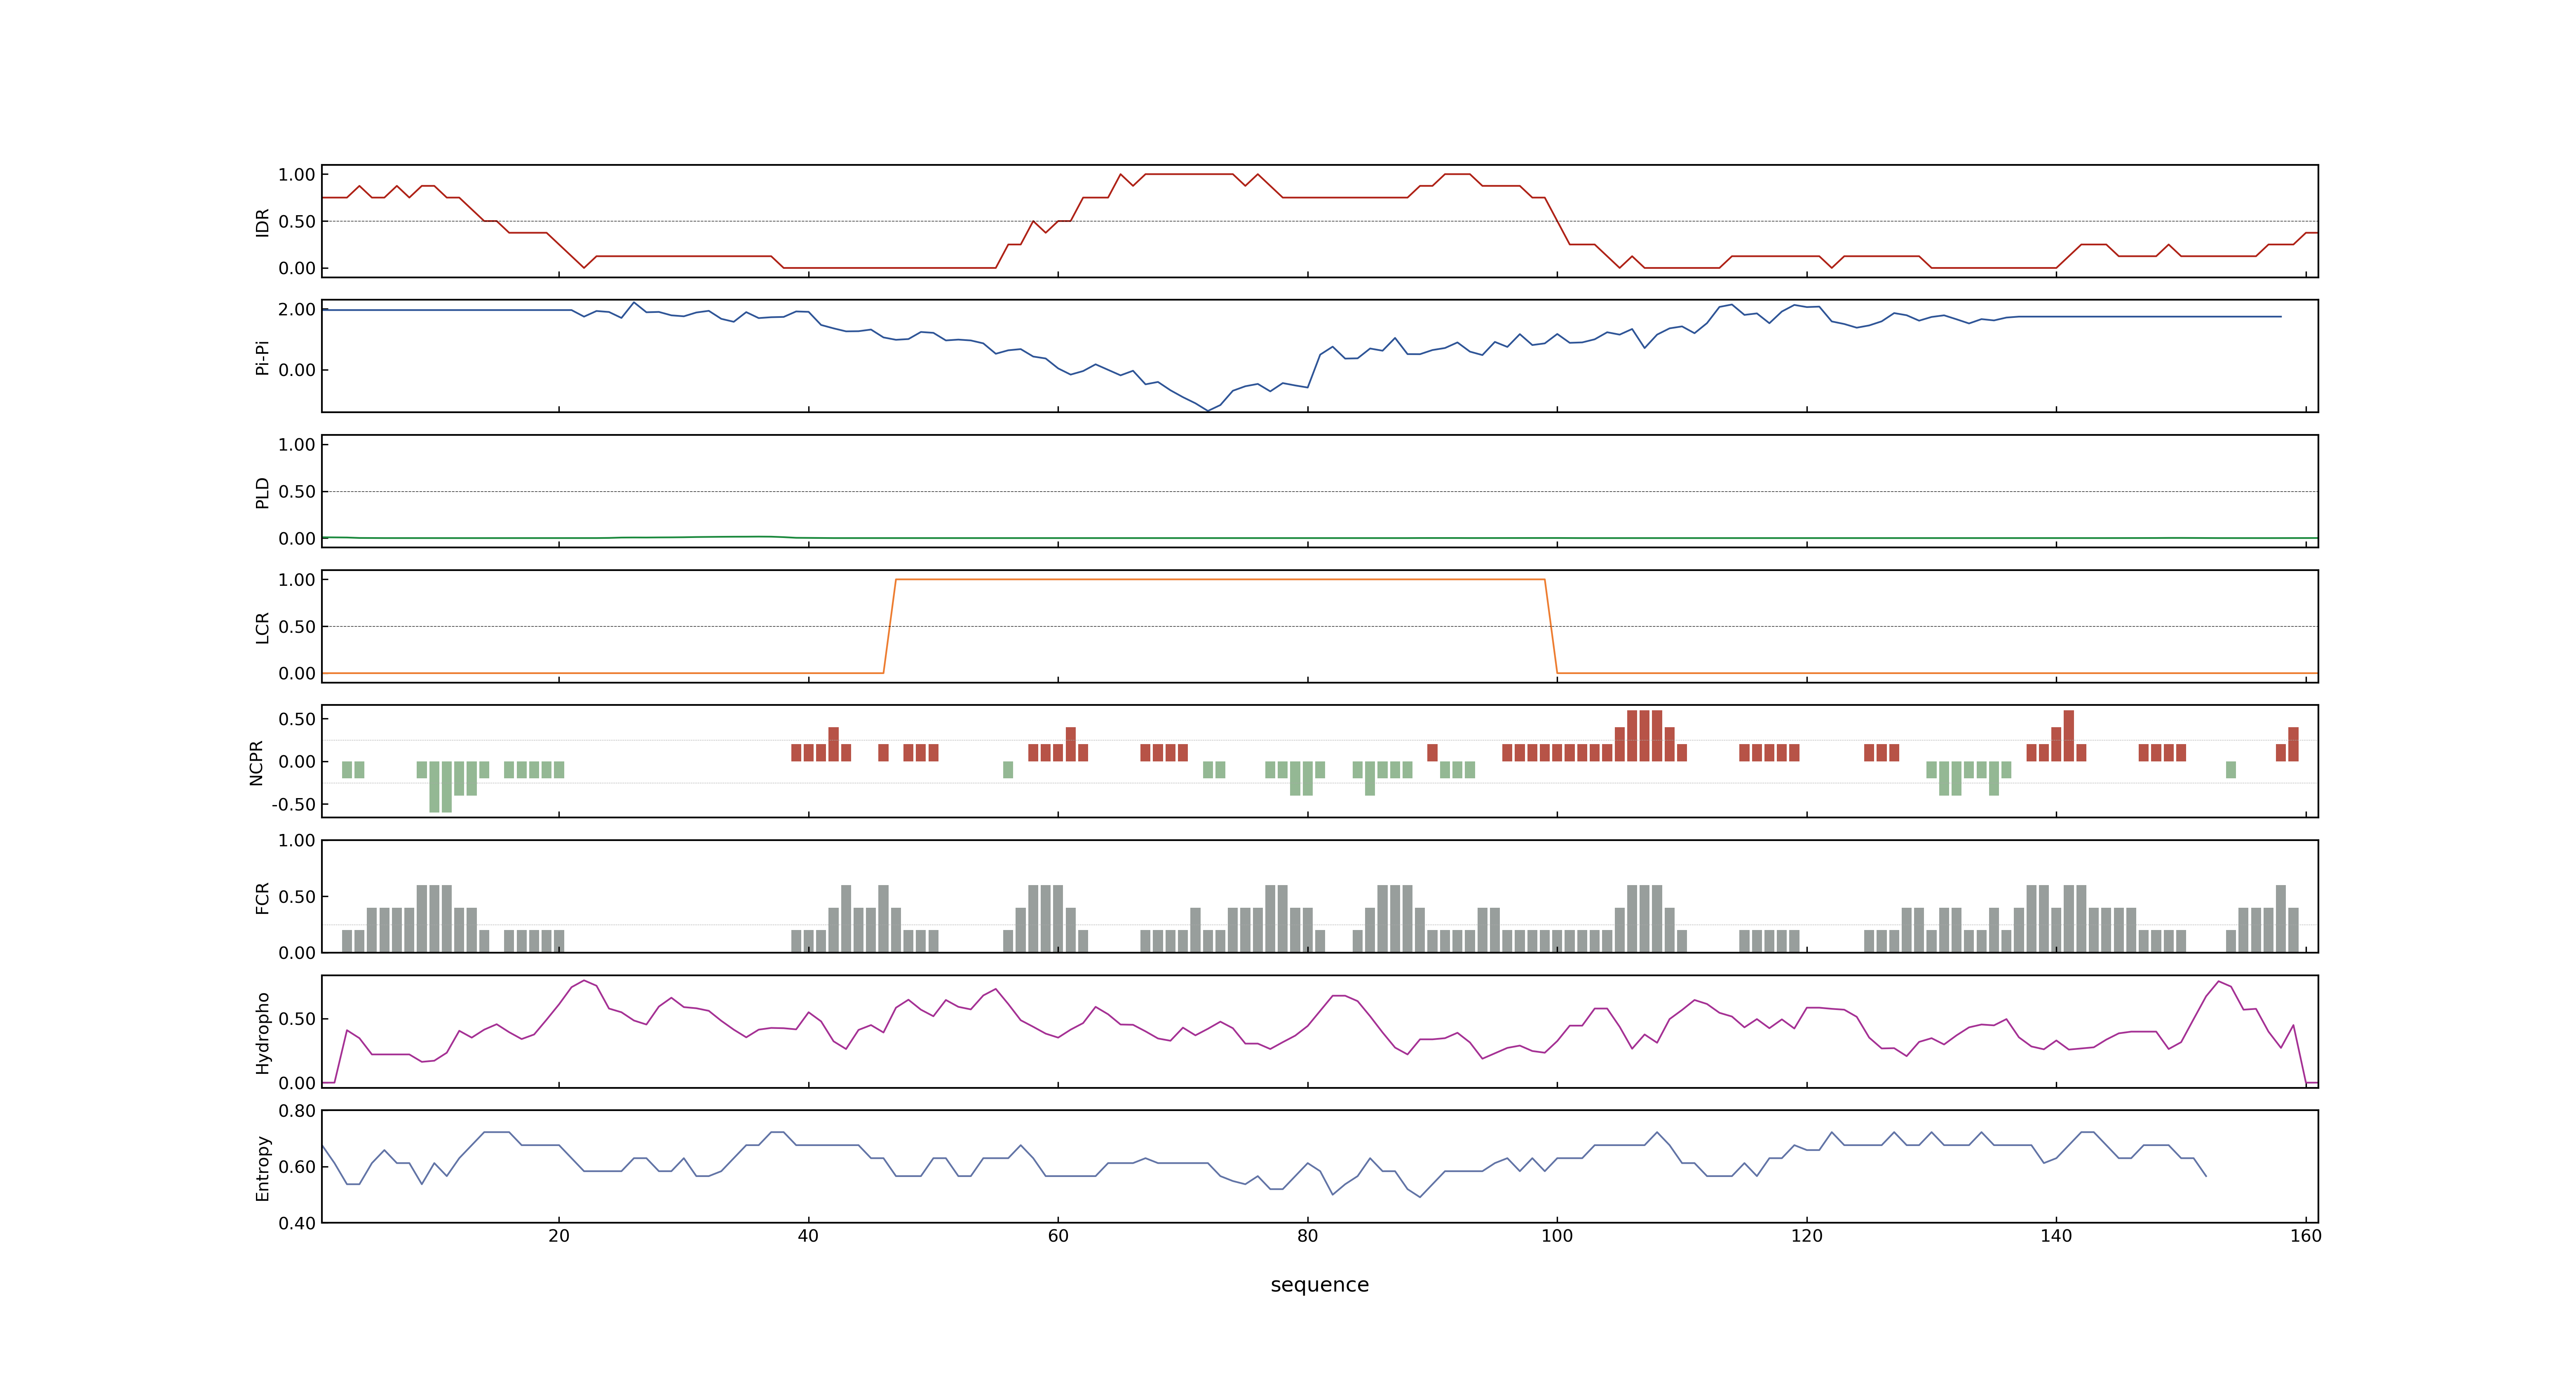Click x-axis tick label 120
The width and height of the screenshot is (2576, 1374).
click(1807, 1236)
